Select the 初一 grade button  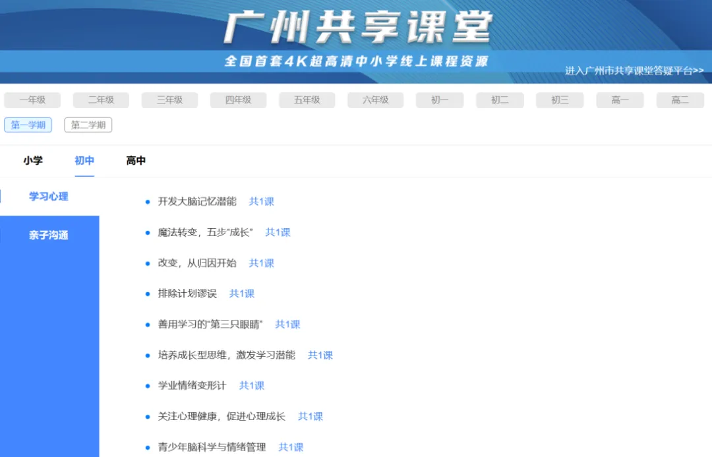click(x=440, y=100)
